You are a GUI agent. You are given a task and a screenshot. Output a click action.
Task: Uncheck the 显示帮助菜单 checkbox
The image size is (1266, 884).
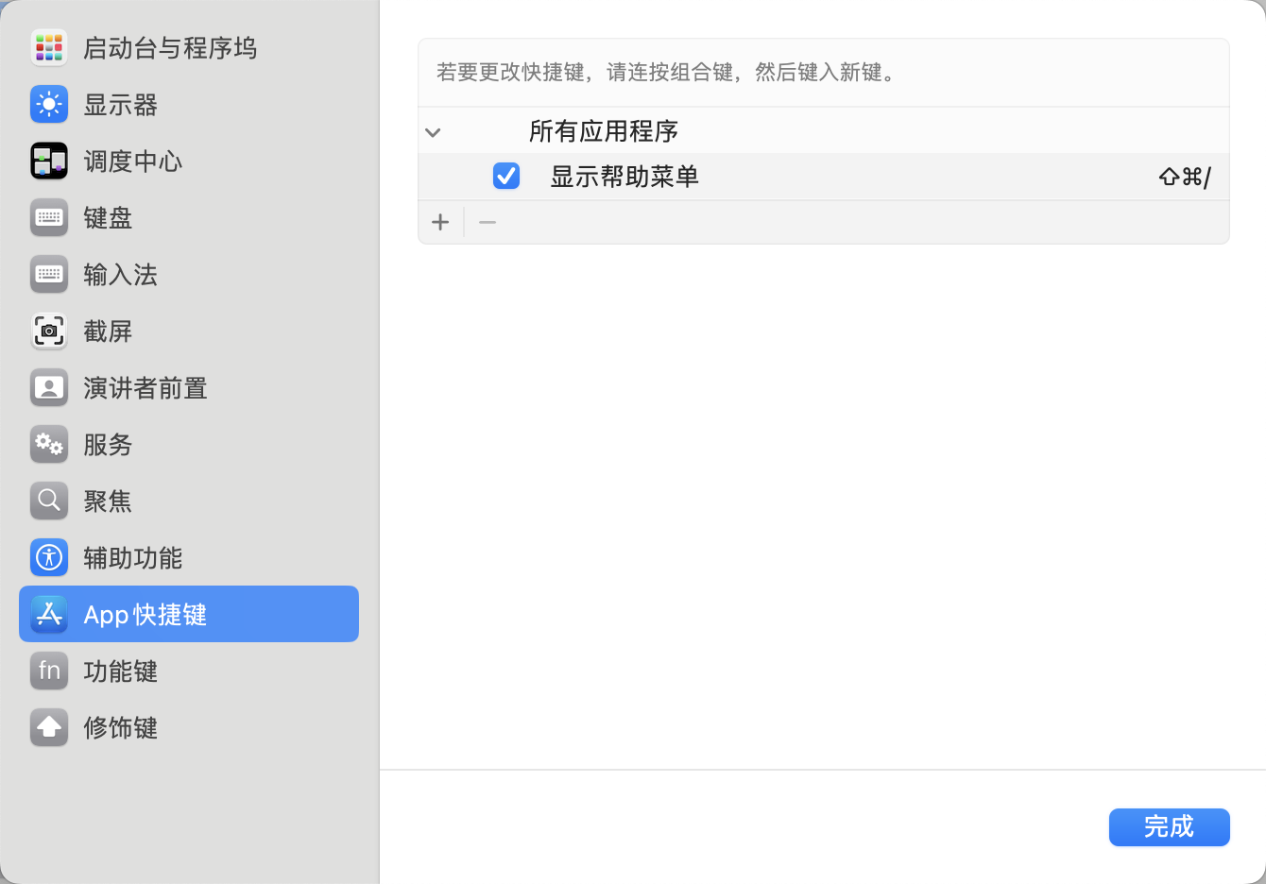click(506, 176)
